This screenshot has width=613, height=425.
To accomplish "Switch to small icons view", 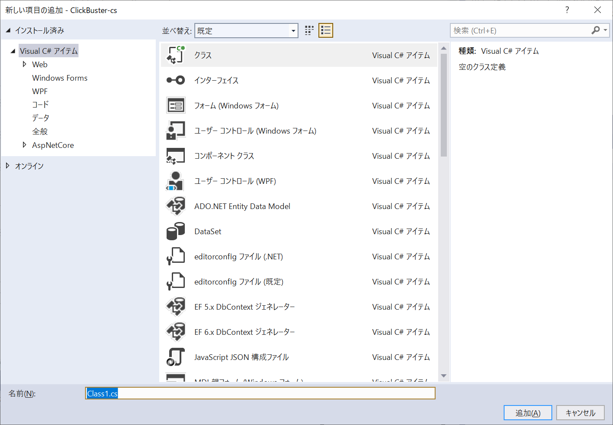I will tap(309, 30).
